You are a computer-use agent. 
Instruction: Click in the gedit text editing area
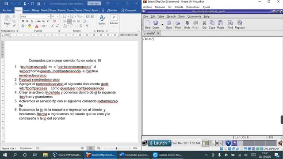pos(212,86)
